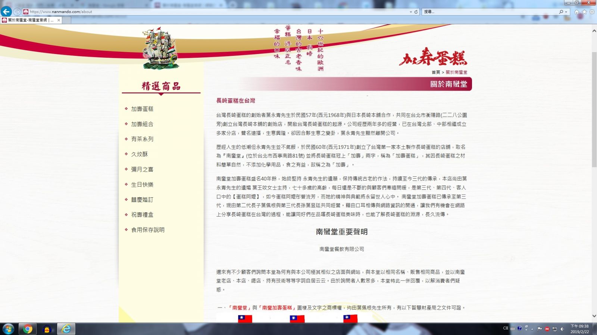Click the magnifier search icon in search box
The image size is (597, 335).
click(x=561, y=12)
